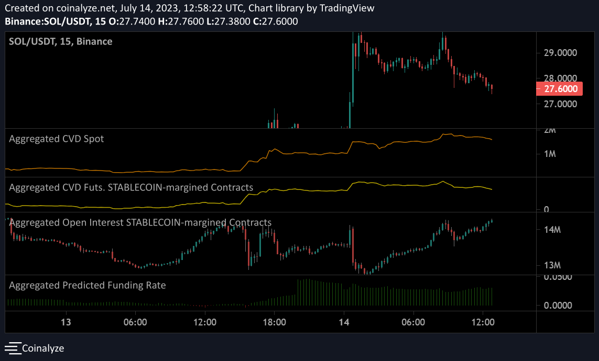Click the red 27.6000 current price label
This screenshot has width=599, height=361.
click(560, 89)
